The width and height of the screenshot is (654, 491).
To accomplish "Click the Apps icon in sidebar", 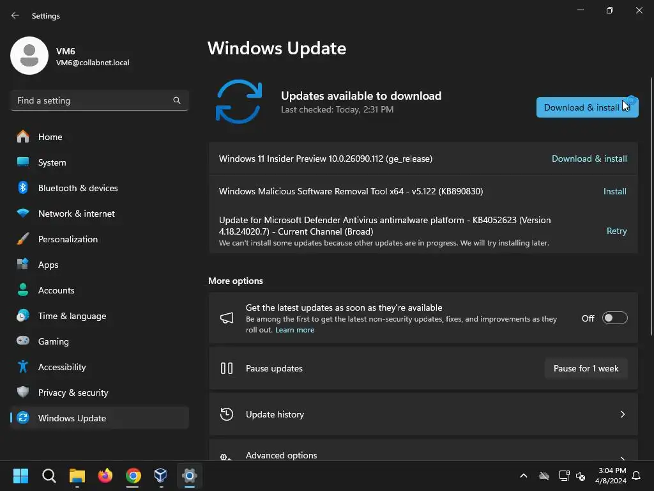I will 23,264.
